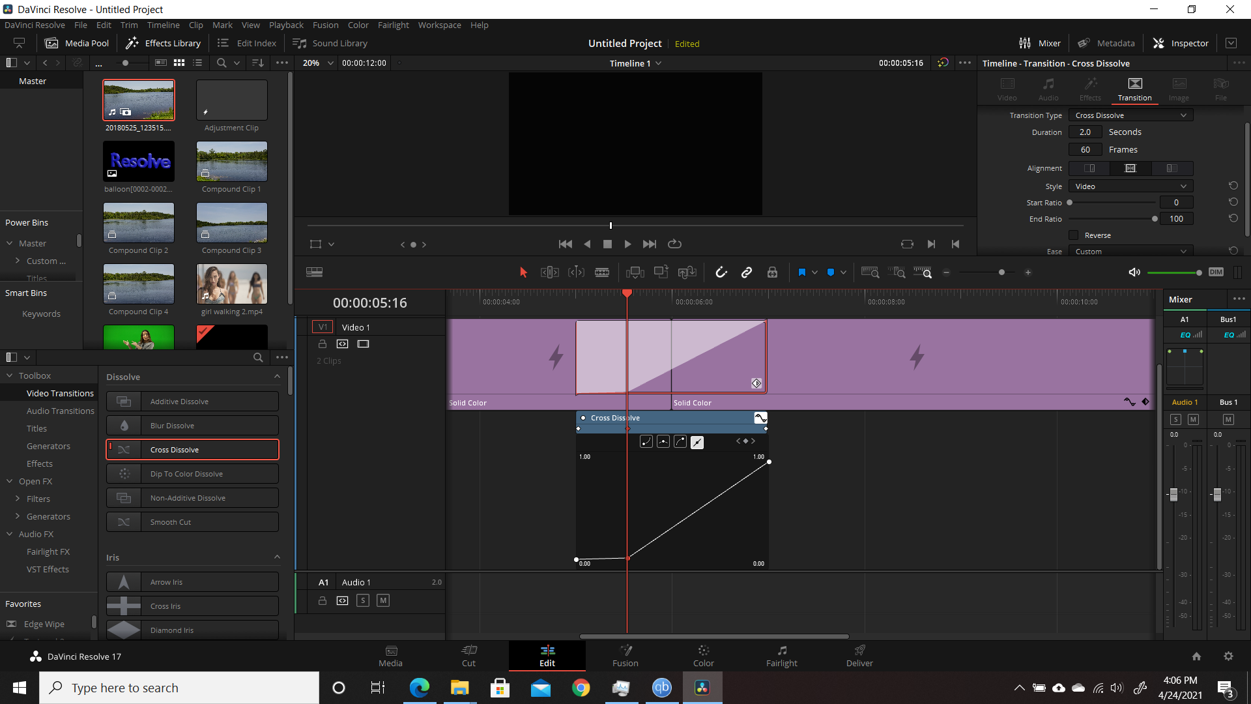Activate the Trim Edit mode tool
Image resolution: width=1251 pixels, height=704 pixels.
tap(550, 272)
